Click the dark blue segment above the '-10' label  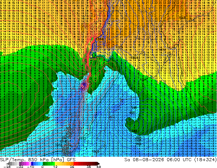(x=32, y=164)
